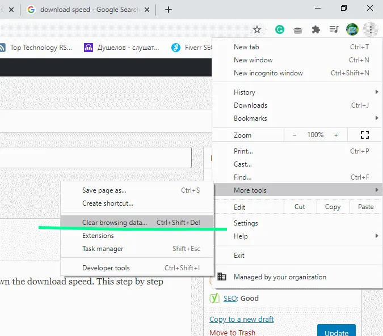Close the download speed Google Search tab

pyautogui.click(x=147, y=10)
